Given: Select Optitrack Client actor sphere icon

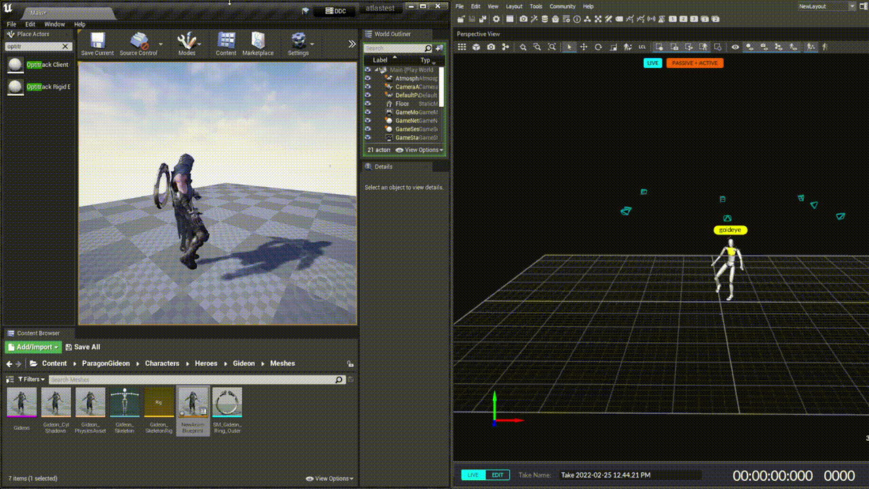Looking at the screenshot, I should click(15, 65).
